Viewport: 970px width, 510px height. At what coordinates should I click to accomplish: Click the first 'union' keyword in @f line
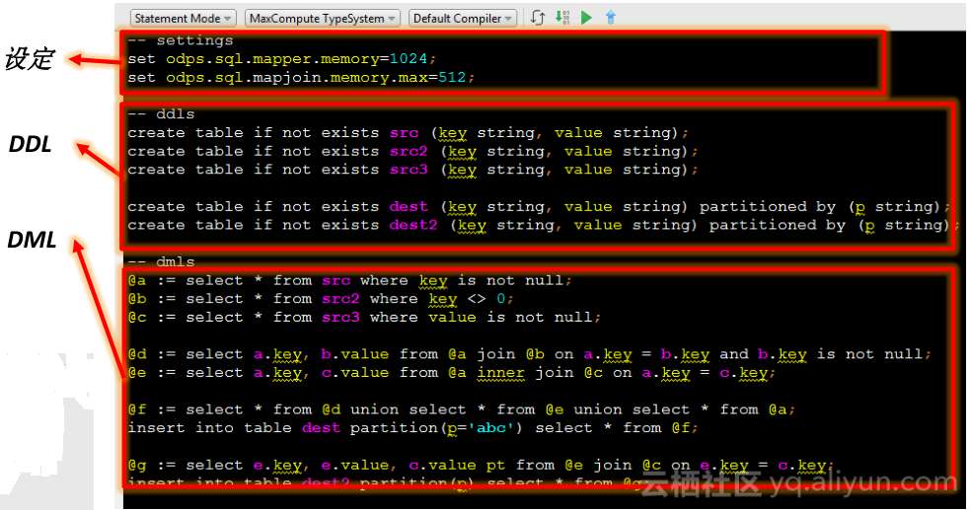click(x=374, y=409)
